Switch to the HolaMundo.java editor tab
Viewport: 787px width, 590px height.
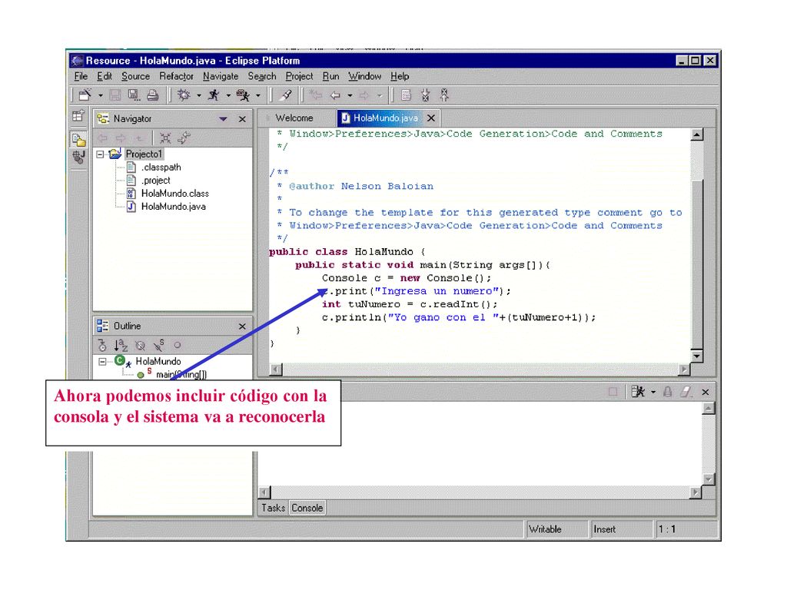click(385, 118)
